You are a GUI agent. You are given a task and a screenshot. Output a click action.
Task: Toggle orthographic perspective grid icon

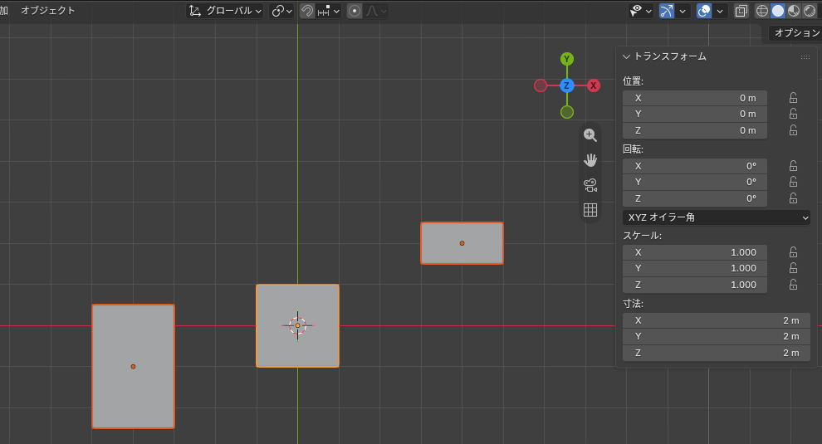(x=590, y=210)
